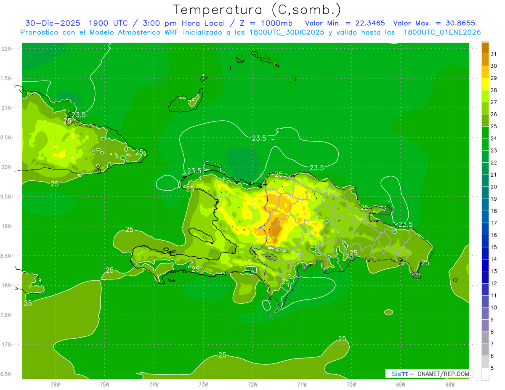Click the Valor Min. = 22.3465 text

coord(345,23)
